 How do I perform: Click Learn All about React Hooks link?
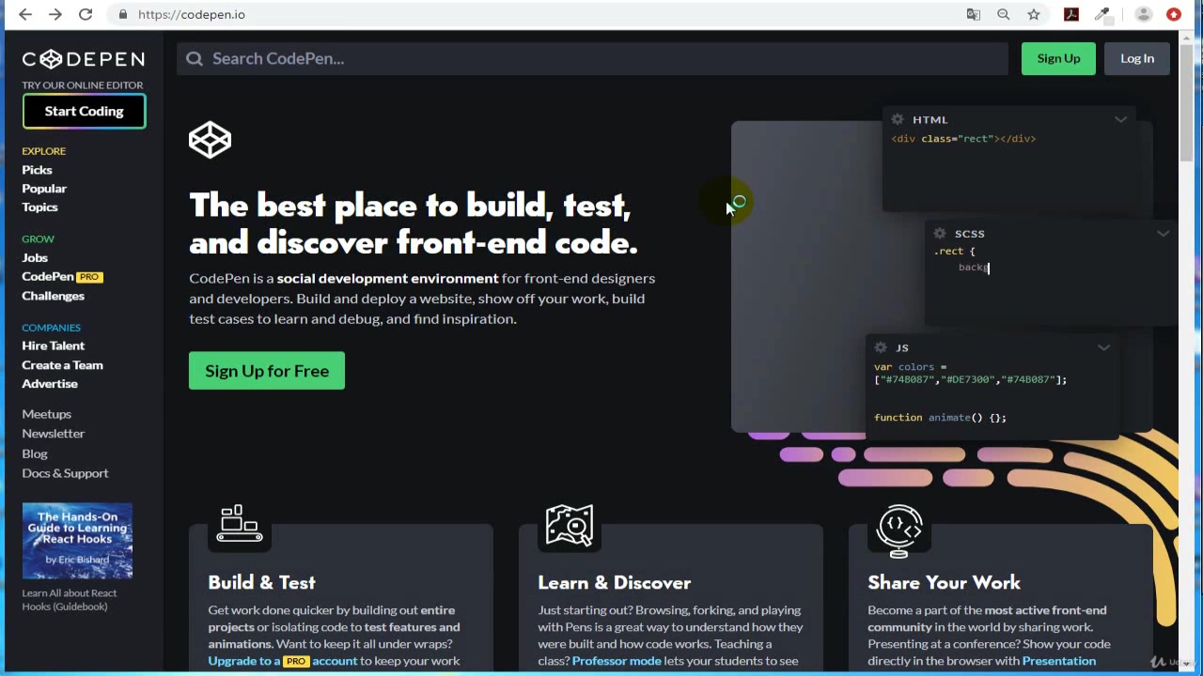click(70, 599)
